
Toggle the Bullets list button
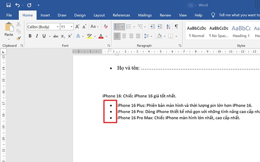pyautogui.click(x=117, y=27)
